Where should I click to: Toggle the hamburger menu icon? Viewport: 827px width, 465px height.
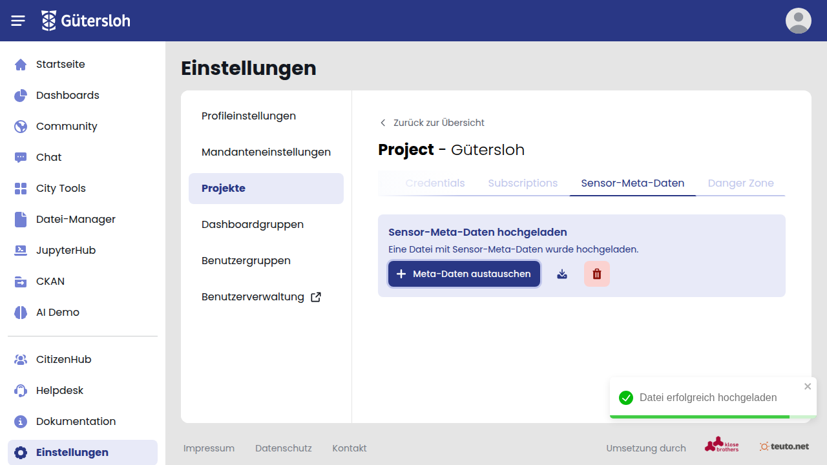(18, 21)
